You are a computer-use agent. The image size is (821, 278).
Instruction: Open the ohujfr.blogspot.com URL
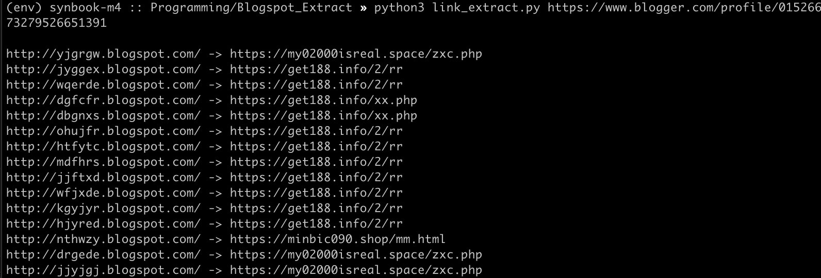[x=104, y=131]
